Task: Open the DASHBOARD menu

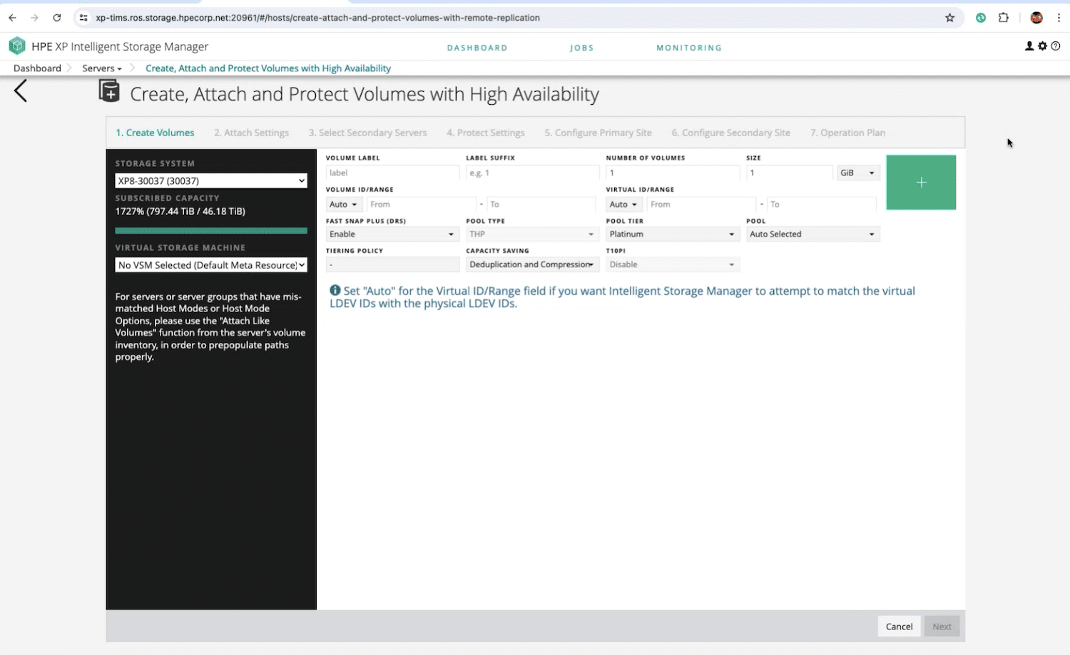Action: point(477,48)
